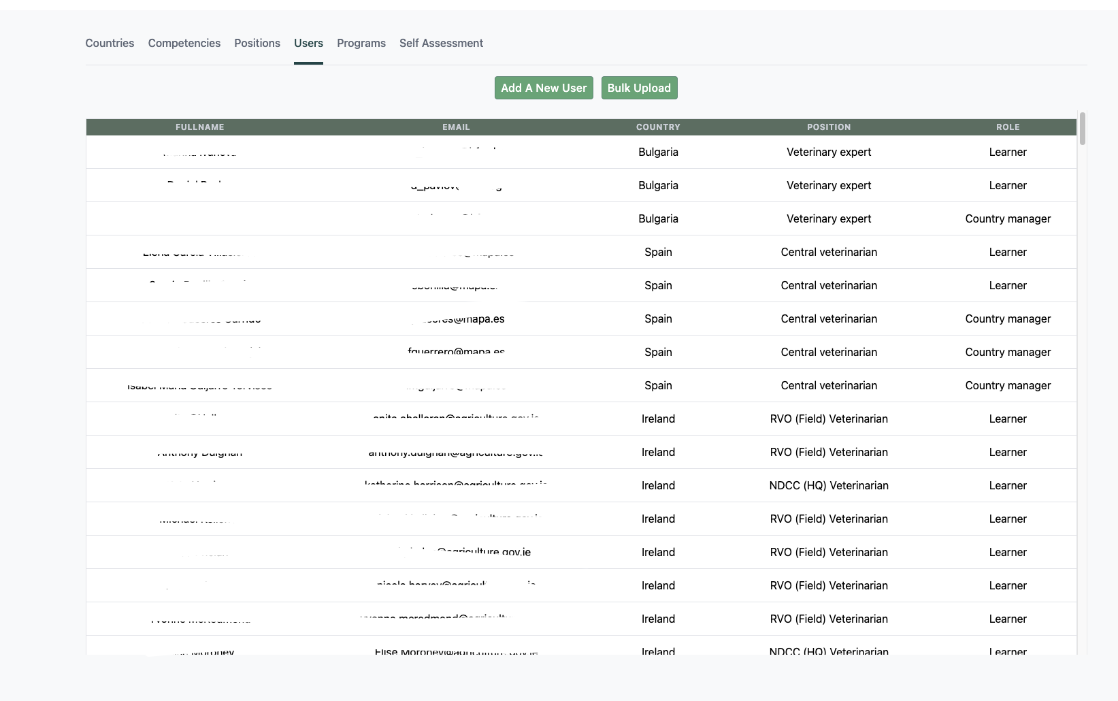This screenshot has width=1118, height=701.
Task: Click the users table vertical scrollbar thumb
Action: 1082,129
